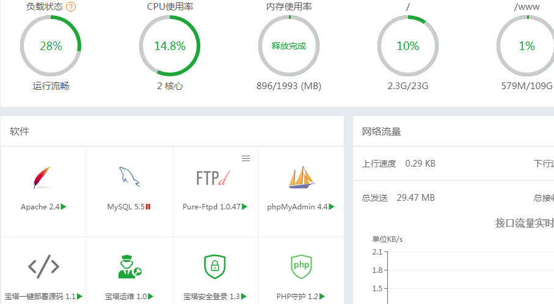Open the MySQL dolphin icon
Screen dimensions: 554x304
click(129, 177)
